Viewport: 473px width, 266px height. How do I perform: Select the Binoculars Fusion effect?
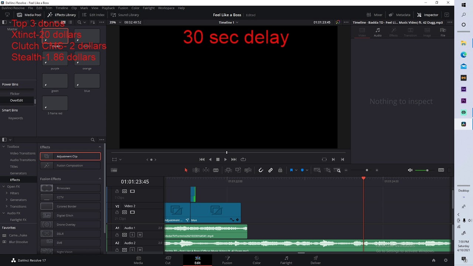click(70, 188)
